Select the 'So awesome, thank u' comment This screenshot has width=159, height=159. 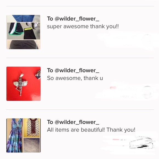click(x=75, y=78)
